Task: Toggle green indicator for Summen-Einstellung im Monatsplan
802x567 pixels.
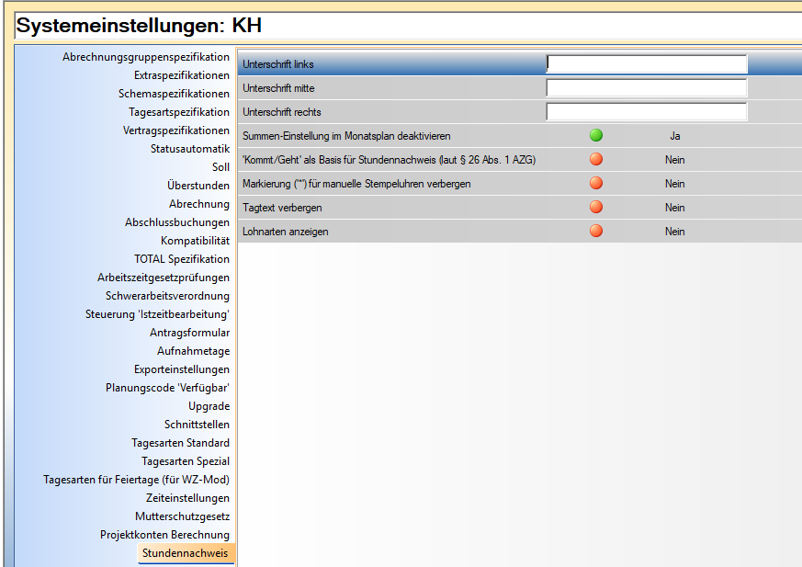Action: pyautogui.click(x=596, y=136)
